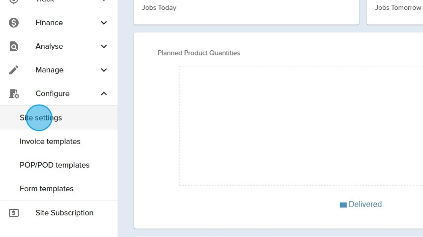Open Site settings
Image resolution: width=423 pixels, height=237 pixels.
41,118
